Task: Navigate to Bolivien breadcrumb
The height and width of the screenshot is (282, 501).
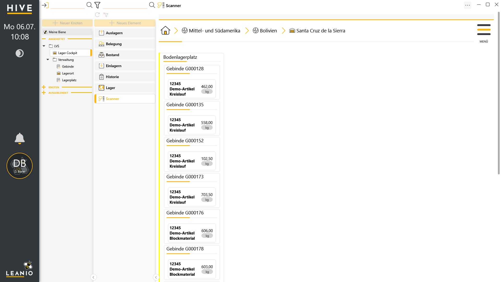Action: 265,31
